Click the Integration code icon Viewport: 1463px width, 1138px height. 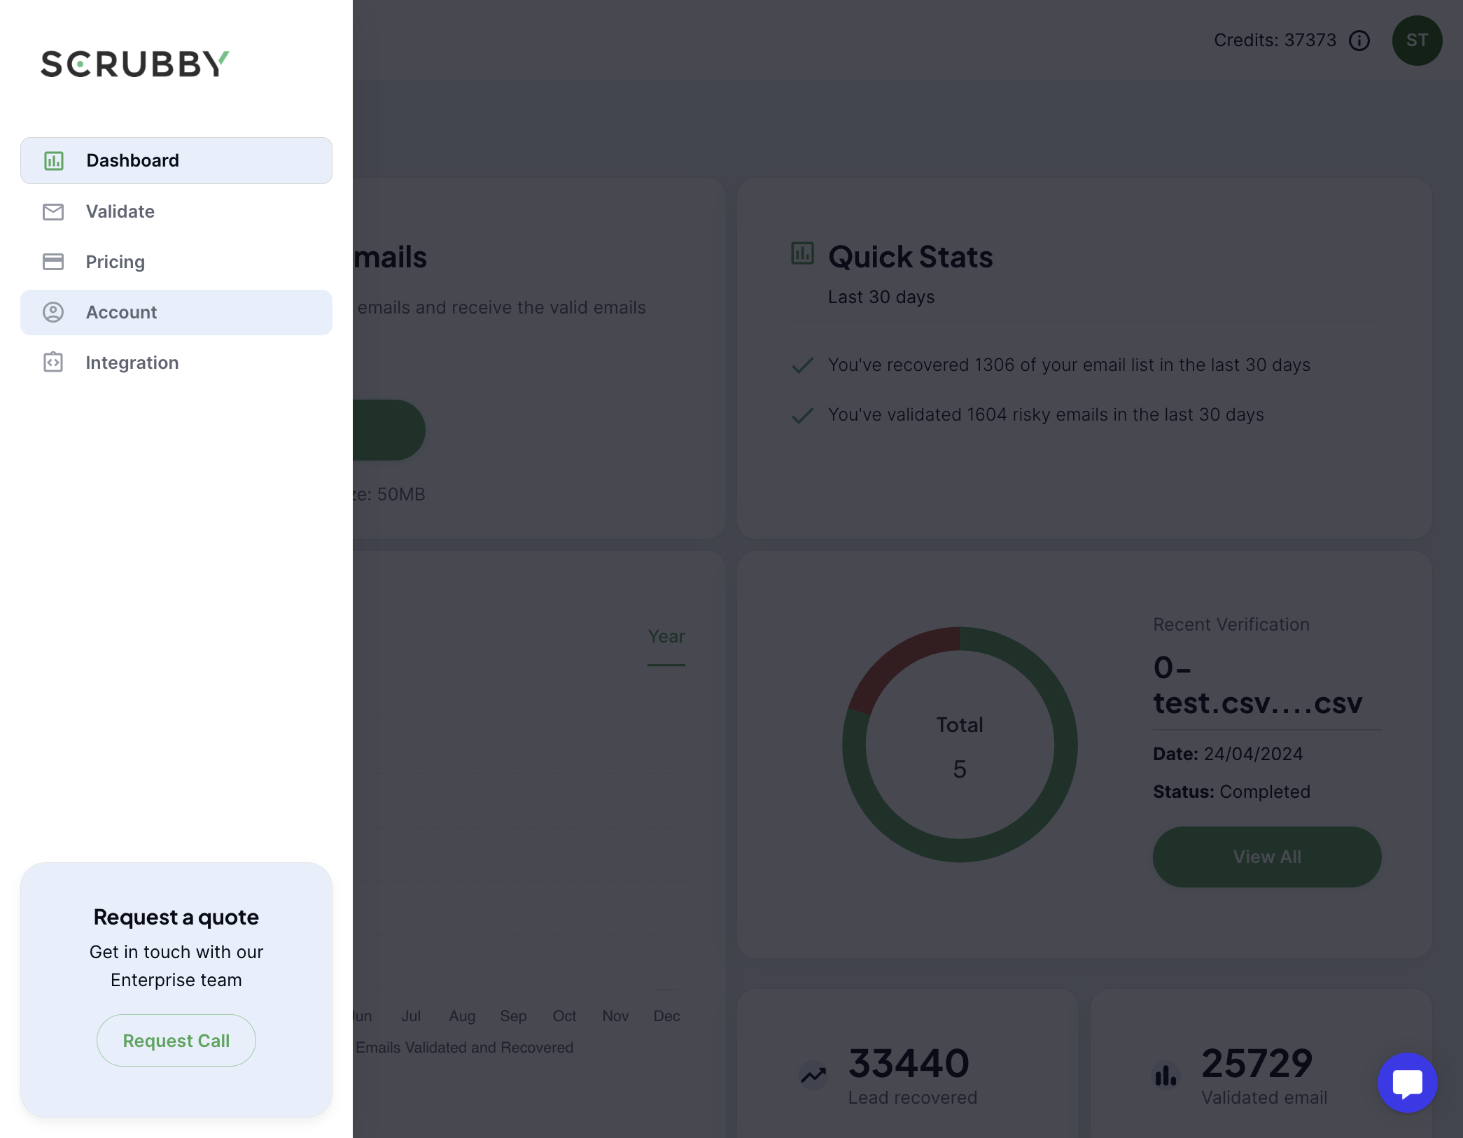pos(53,362)
